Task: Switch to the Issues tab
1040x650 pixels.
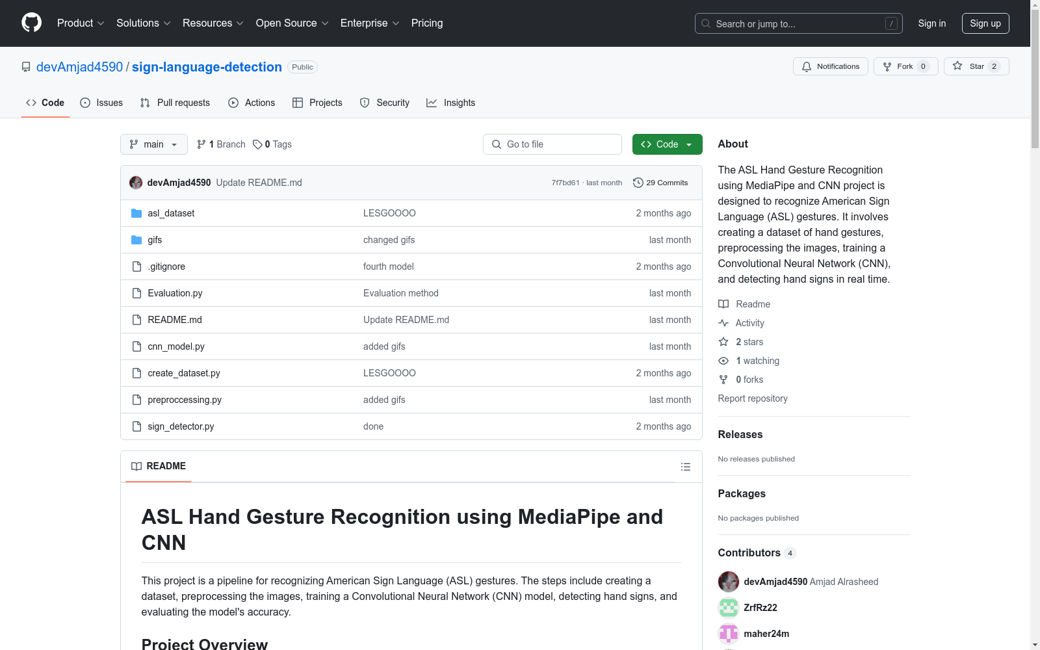Action: coord(101,103)
